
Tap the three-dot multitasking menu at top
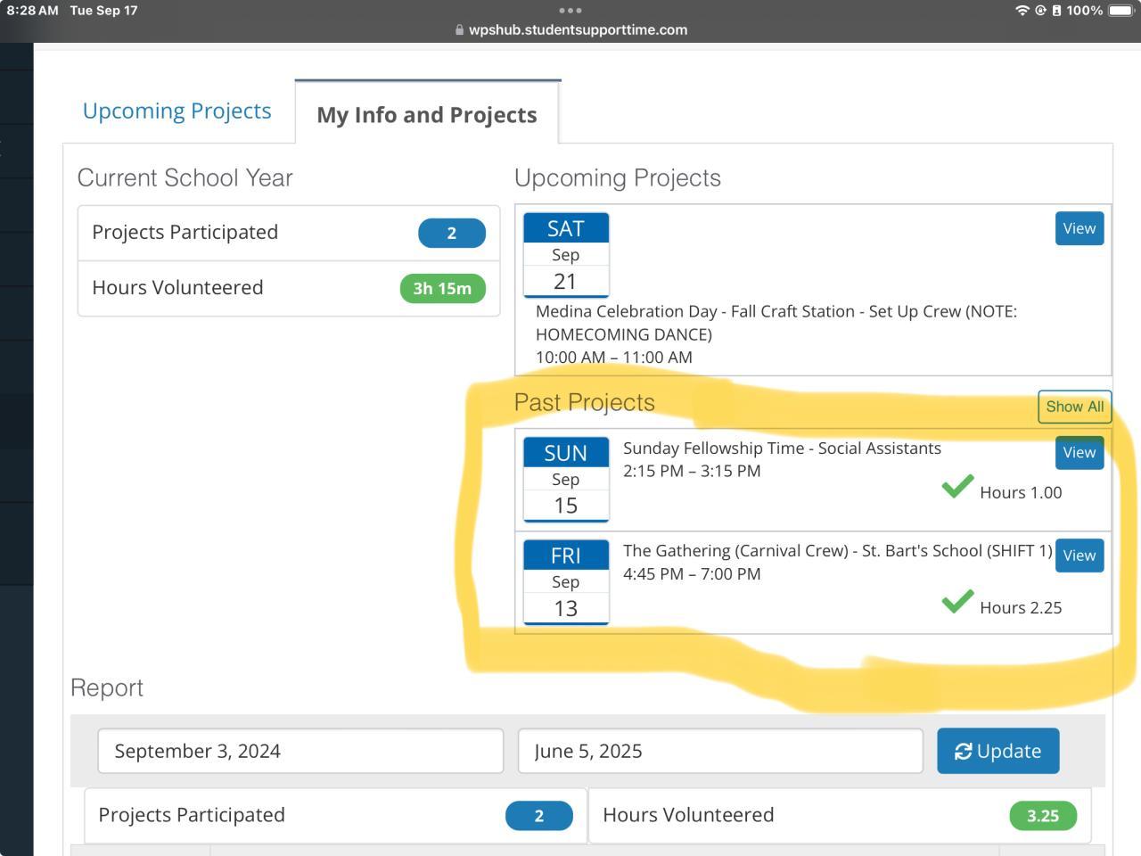(x=570, y=11)
